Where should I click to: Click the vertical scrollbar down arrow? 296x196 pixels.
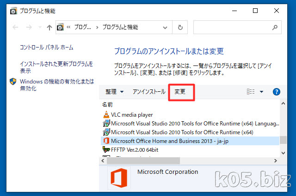click(x=283, y=153)
